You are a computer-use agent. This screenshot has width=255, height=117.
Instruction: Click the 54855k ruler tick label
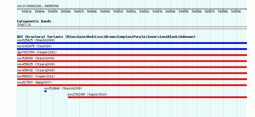click(184, 11)
